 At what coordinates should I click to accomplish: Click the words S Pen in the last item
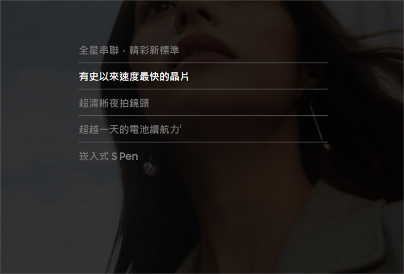point(125,157)
